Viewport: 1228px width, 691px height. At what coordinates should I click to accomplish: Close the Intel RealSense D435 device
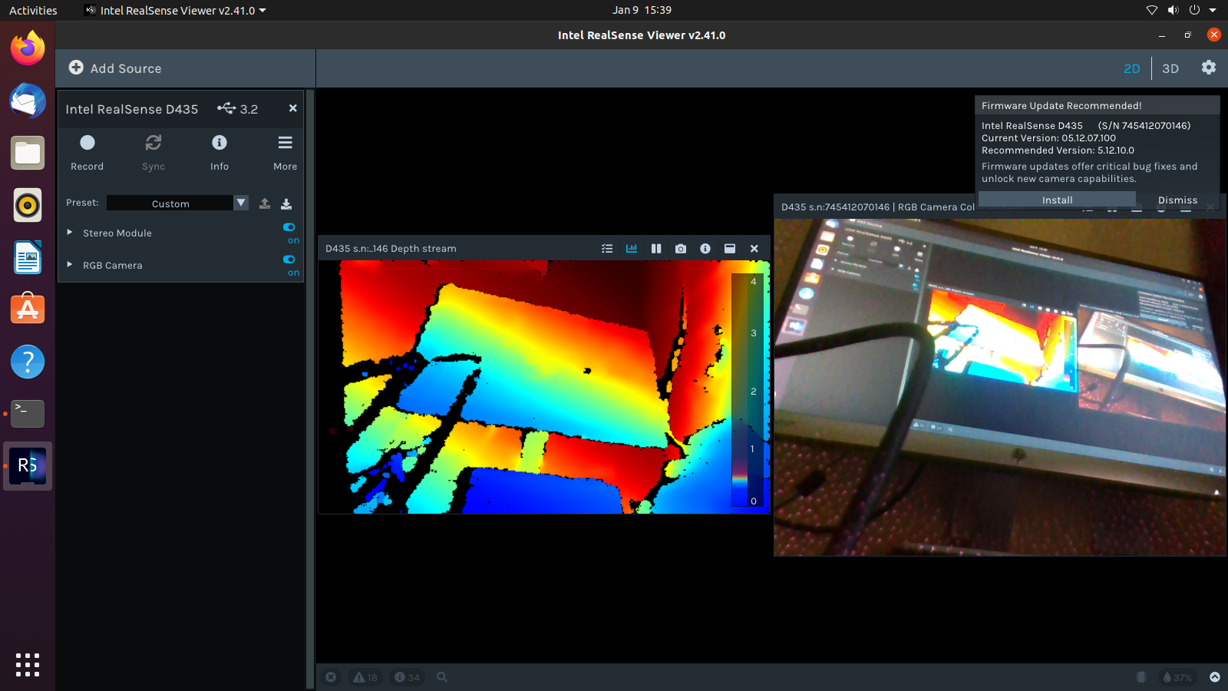click(292, 108)
